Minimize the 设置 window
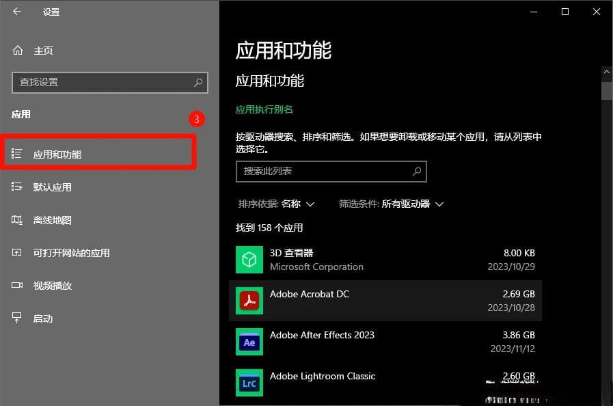This screenshot has height=406, width=613. pos(534,12)
